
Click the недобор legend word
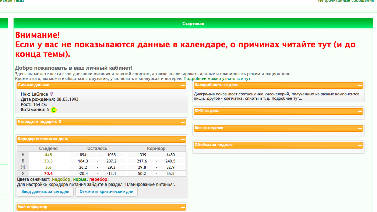[61, 179]
